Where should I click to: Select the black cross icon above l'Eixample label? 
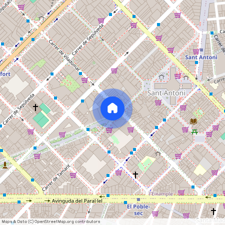135,175
